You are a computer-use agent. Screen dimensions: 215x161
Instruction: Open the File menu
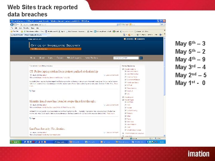click(x=12, y=28)
